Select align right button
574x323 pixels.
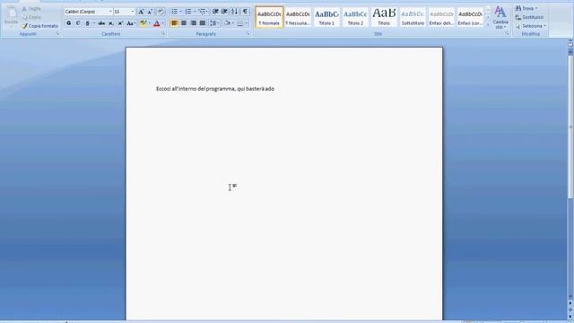click(x=193, y=23)
